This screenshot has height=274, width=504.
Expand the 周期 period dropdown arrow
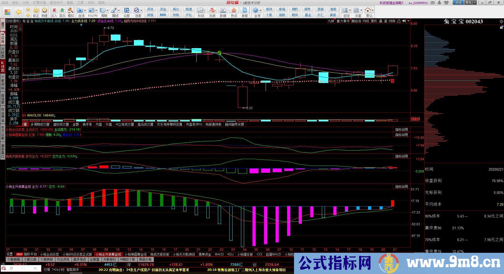108,10
